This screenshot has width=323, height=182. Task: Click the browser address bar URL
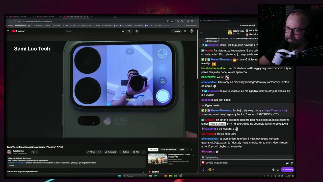coord(39,21)
